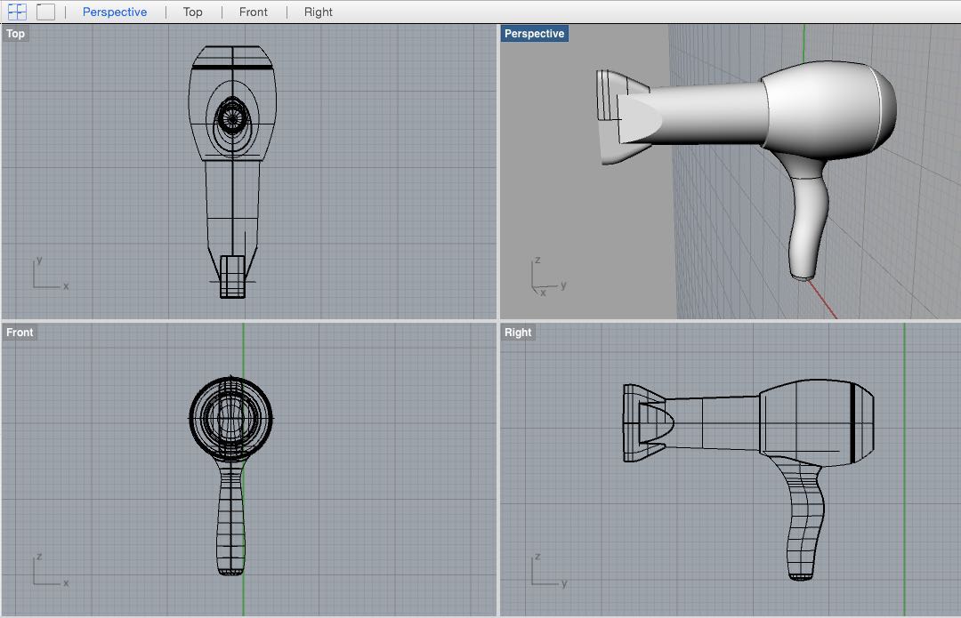Open the Top viewport title menu
This screenshot has width=961, height=618.
click(15, 34)
